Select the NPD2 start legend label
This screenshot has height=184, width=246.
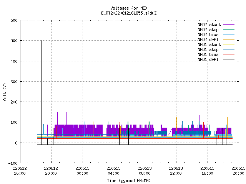click(x=209, y=25)
